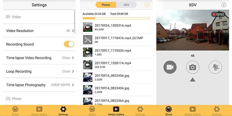Open thumbnail of 20170917_171053A.mp4
Screen dimensions: 232x116
88,52
